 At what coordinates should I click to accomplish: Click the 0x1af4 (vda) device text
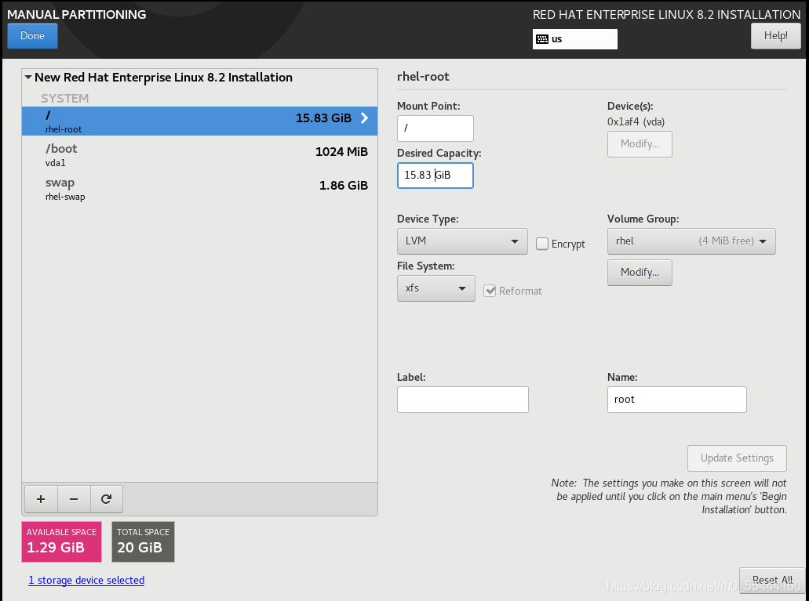click(636, 122)
